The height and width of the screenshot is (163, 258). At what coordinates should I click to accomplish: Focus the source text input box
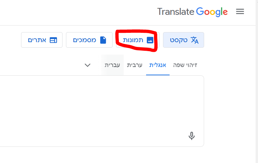point(104,104)
